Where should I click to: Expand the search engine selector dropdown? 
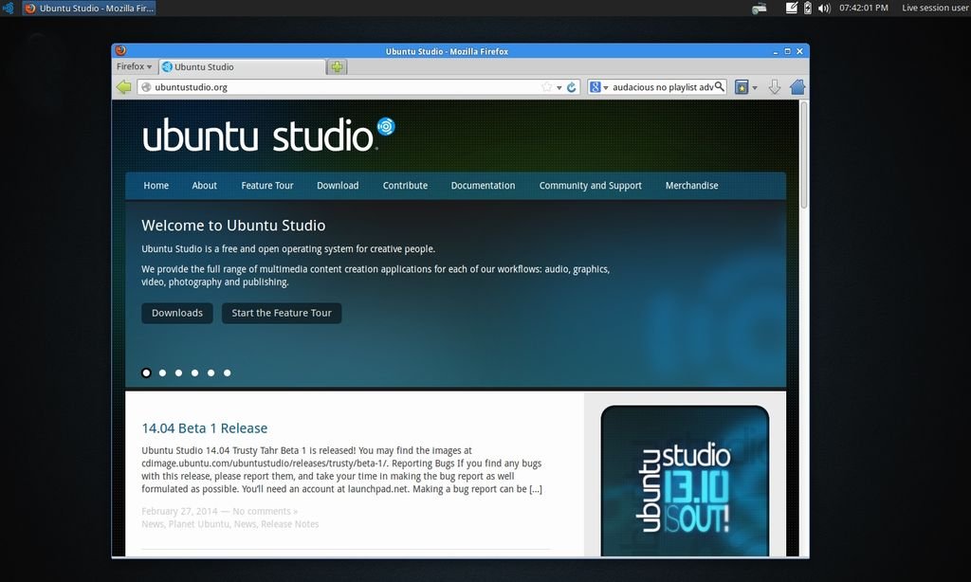click(x=599, y=87)
